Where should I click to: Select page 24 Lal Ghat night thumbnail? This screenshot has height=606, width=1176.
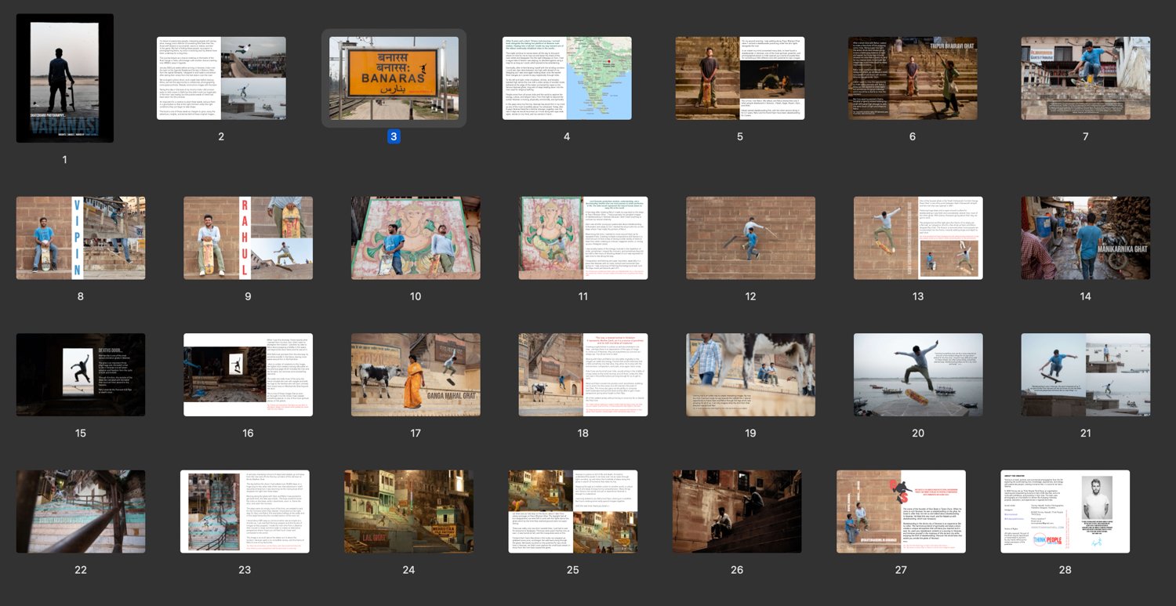[408, 511]
